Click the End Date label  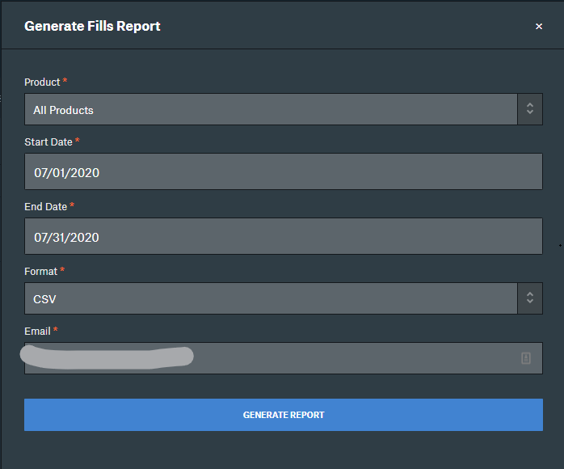46,207
